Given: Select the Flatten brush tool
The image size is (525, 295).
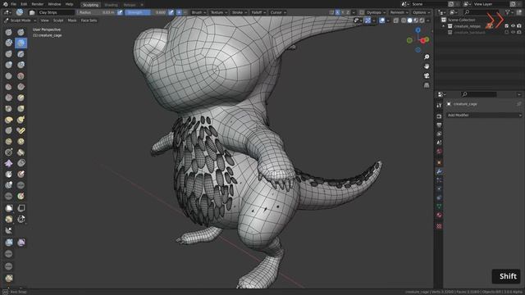Looking at the screenshot, I should point(9,87).
